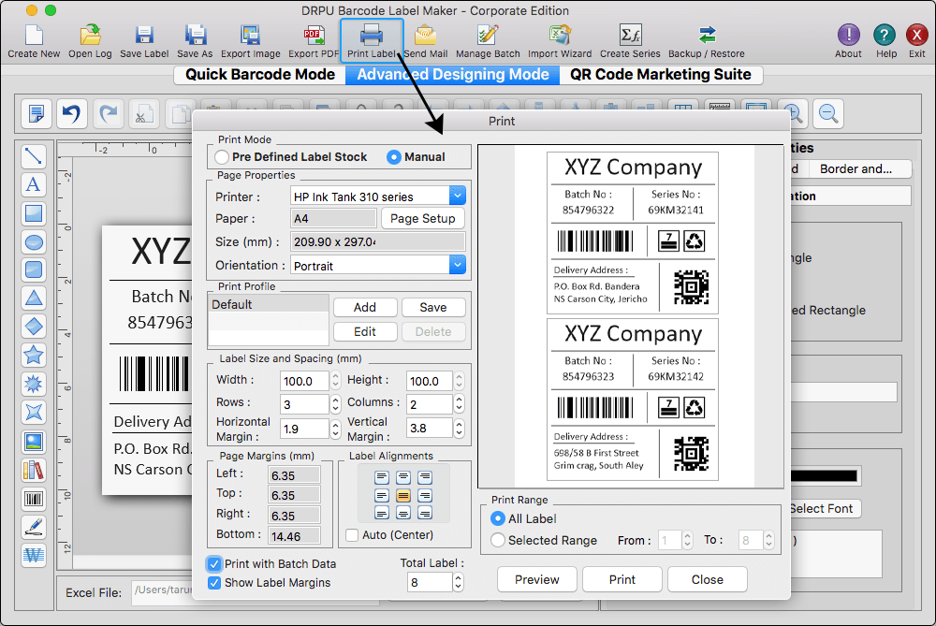The width and height of the screenshot is (936, 626).
Task: Click Save in Print Profile
Action: (x=433, y=307)
